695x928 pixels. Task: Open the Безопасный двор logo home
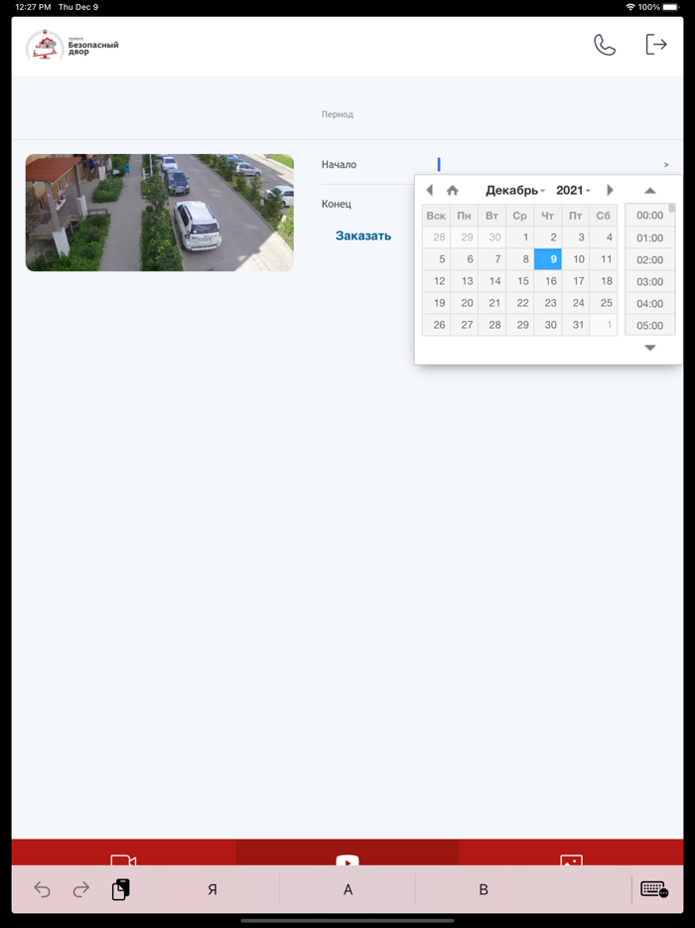[72, 45]
